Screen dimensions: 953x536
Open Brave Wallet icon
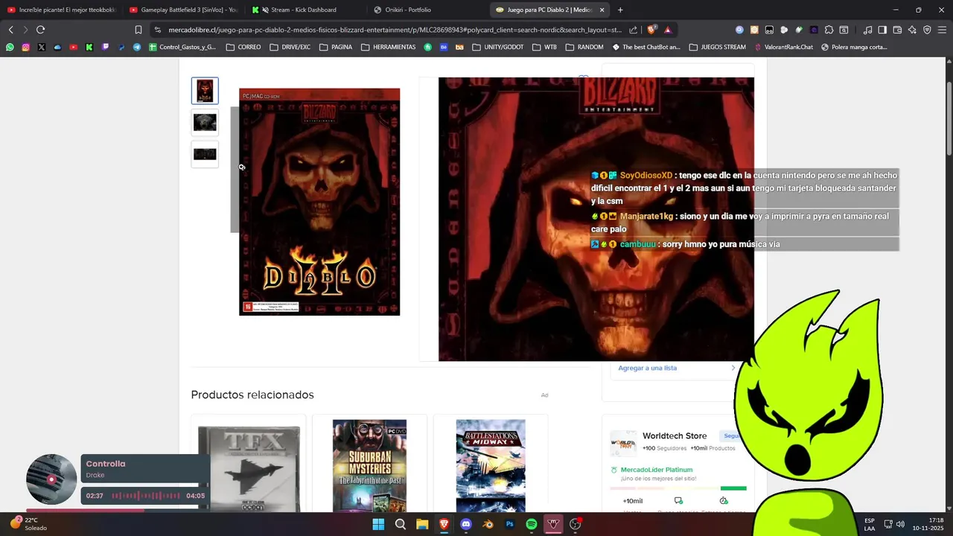point(897,30)
